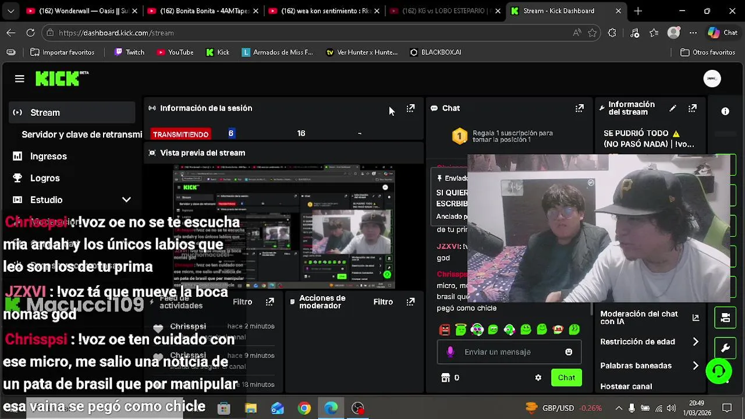Viewport: 745px width, 419px height.
Task: Open Edge settings and more menu
Action: (x=693, y=33)
